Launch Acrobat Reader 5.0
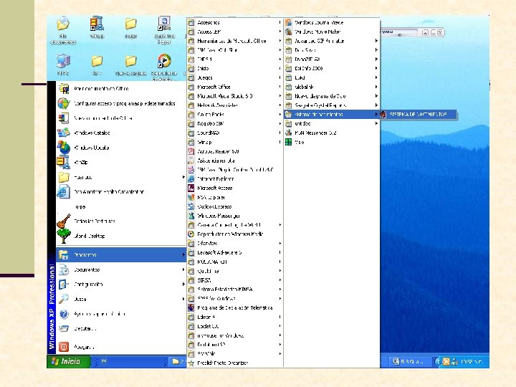The height and width of the screenshot is (387, 516). click(x=234, y=151)
